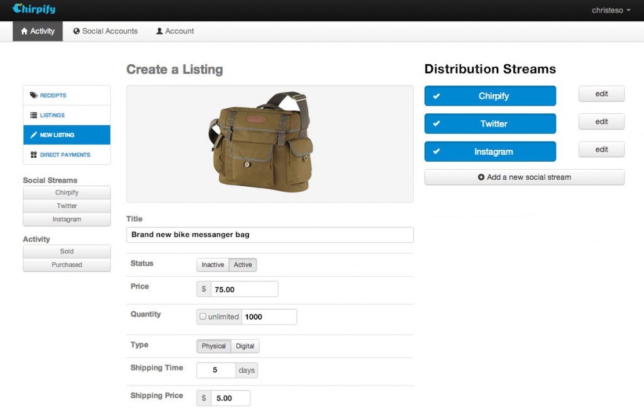Filter by Chirpify under Social Streams
644x412 pixels.
(67, 192)
